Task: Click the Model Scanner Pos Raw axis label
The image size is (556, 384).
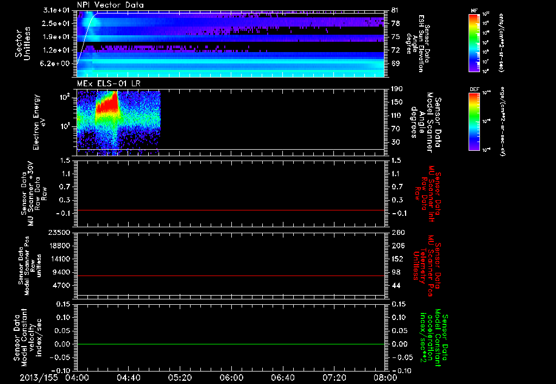Action: 30,265
